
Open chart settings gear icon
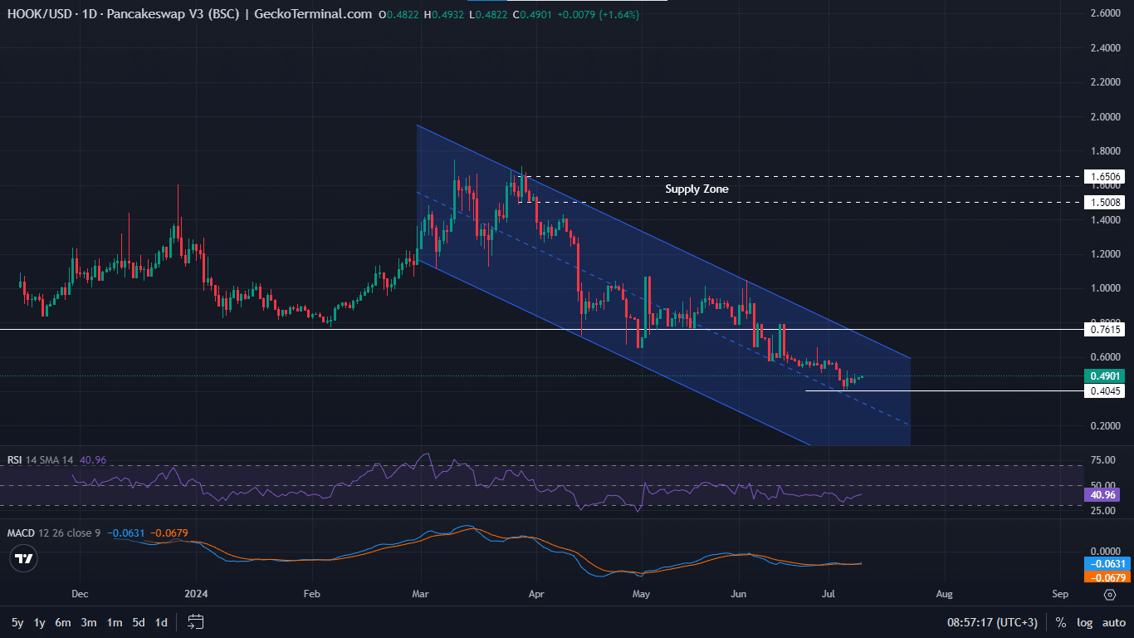point(1109,594)
